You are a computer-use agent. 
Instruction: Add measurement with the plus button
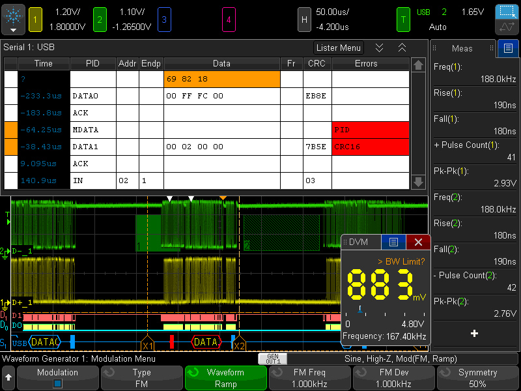point(474,334)
